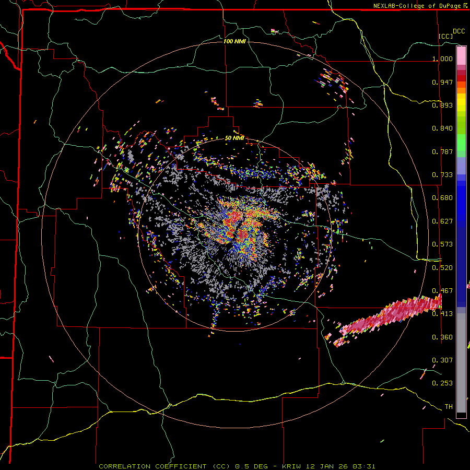
Task: Click the DCC label above color scale
Action: [459, 31]
